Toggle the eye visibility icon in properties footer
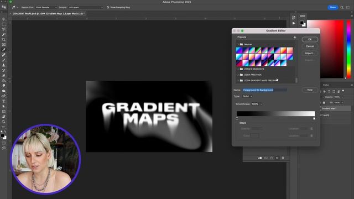The height and width of the screenshot is (199, 354). point(277,158)
